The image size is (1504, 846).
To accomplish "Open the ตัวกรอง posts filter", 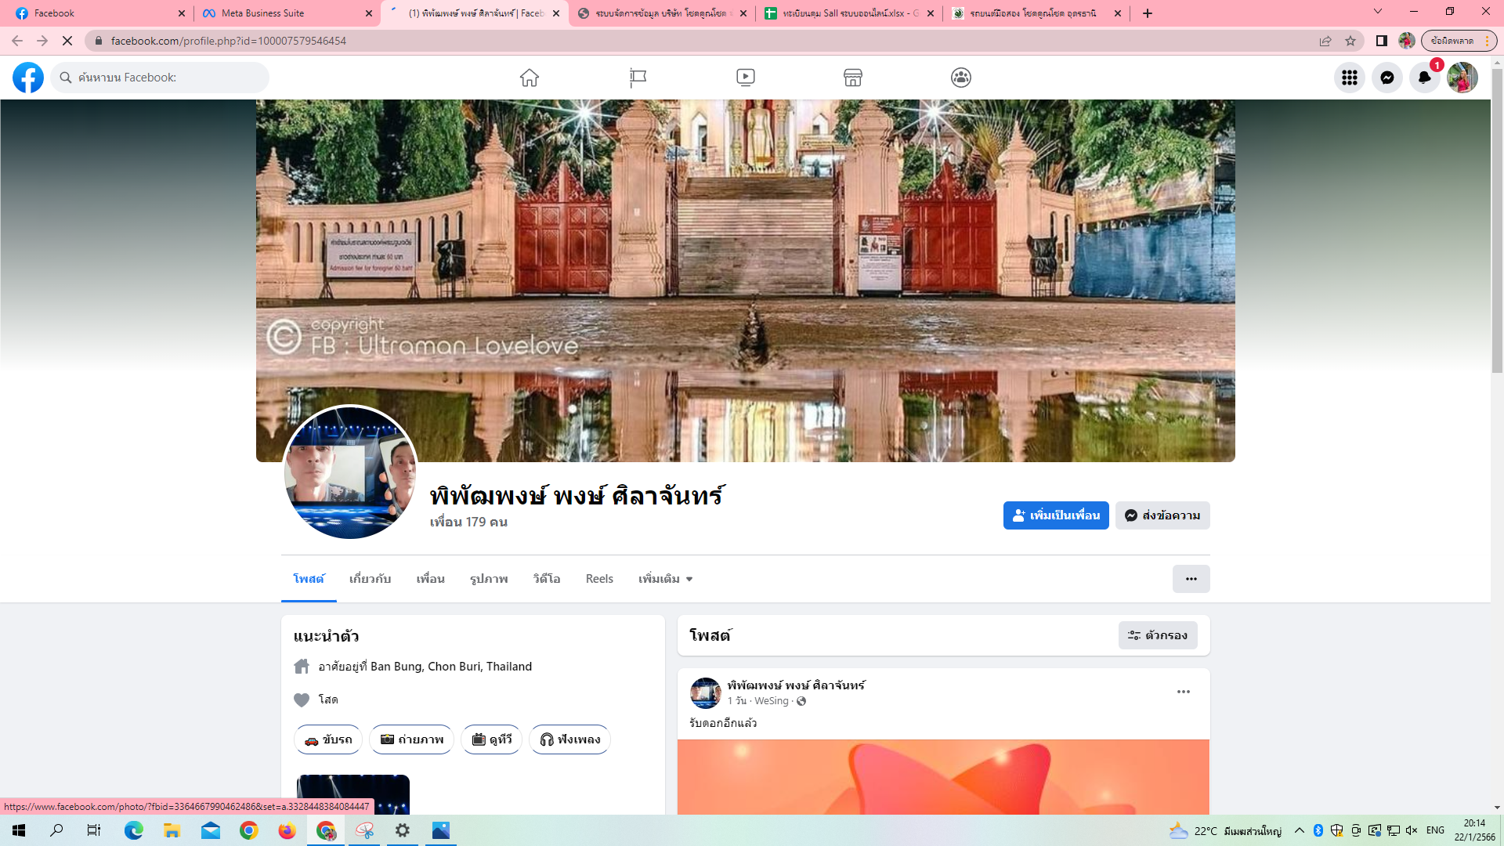I will pyautogui.click(x=1158, y=635).
